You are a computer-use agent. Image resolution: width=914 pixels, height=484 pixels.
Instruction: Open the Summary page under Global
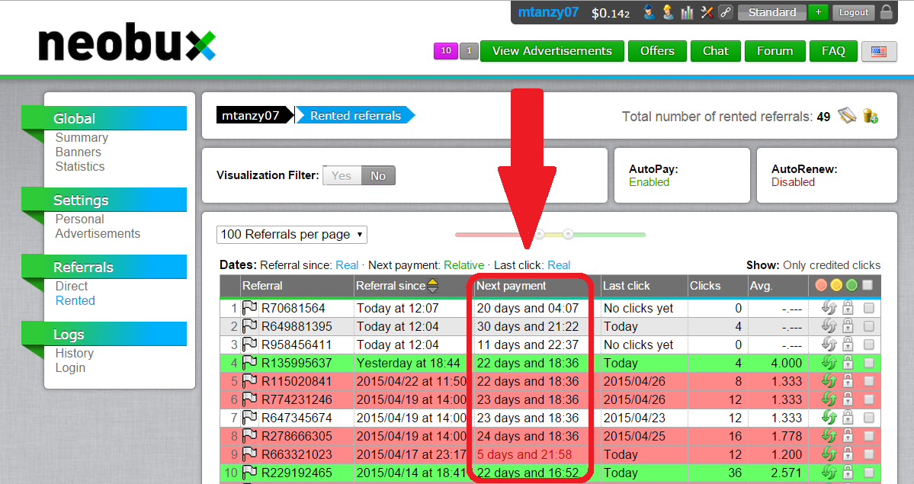(x=82, y=138)
